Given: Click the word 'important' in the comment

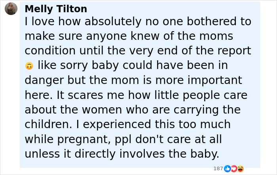Looking at the screenshot, I should (214, 80).
